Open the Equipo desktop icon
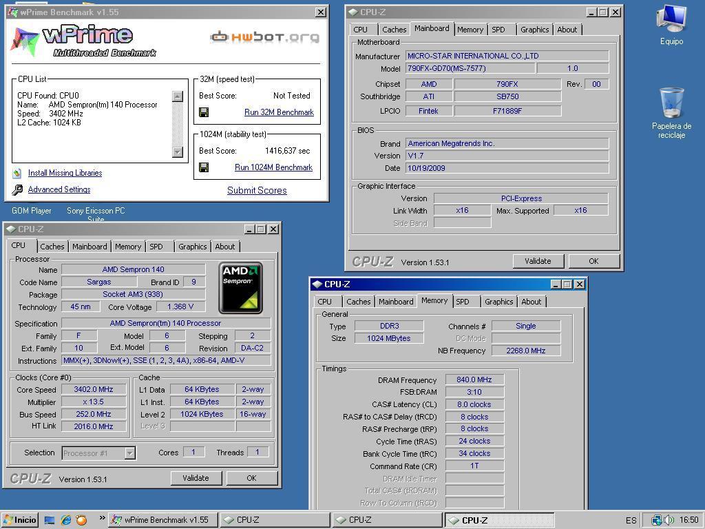Screen dimensions: 705x529 point(671,25)
